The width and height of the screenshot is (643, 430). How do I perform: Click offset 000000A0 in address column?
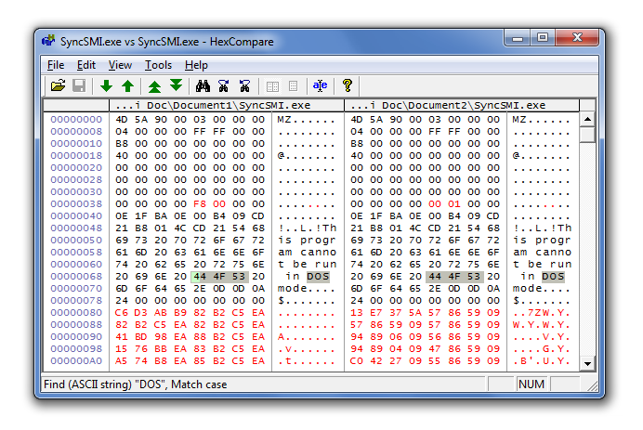[x=76, y=361]
